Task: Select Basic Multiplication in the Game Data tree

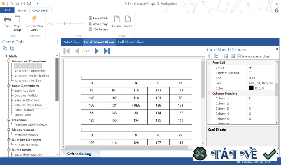Action: coord(28,105)
